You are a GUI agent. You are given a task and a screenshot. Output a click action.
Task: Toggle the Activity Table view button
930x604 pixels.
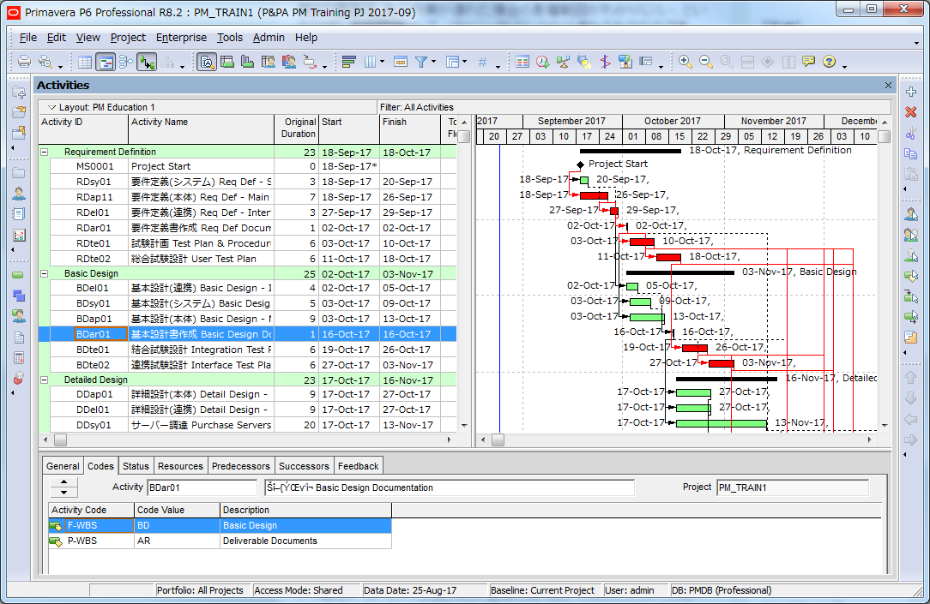(x=85, y=62)
